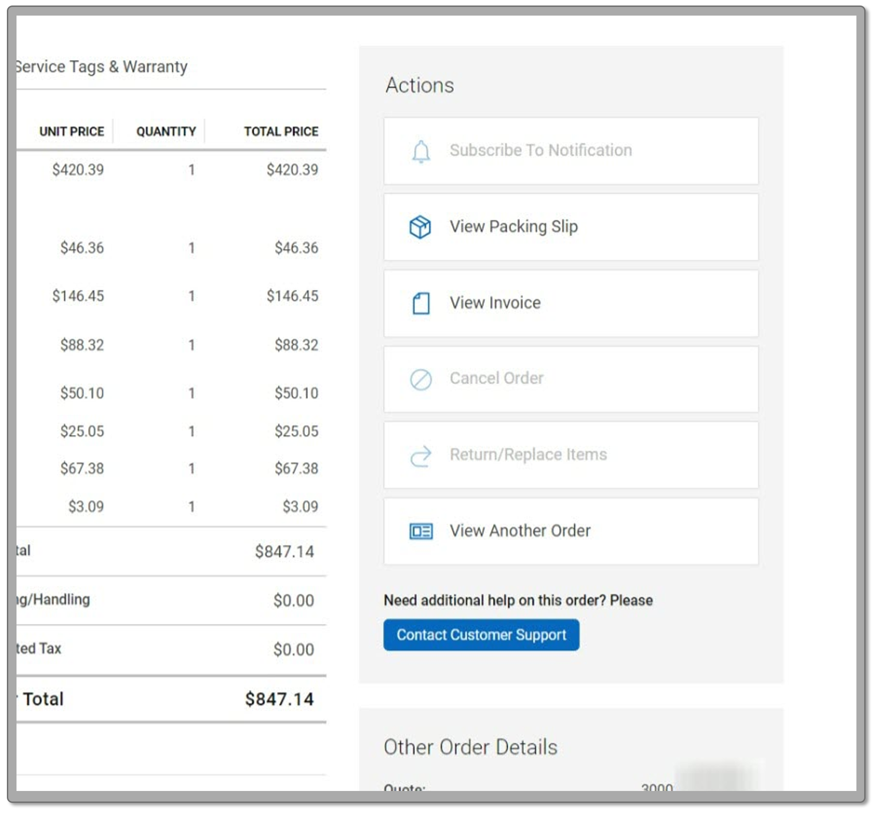Image resolution: width=872 pixels, height=824 pixels.
Task: Select the $146.45 total price cell
Action: [x=293, y=296]
